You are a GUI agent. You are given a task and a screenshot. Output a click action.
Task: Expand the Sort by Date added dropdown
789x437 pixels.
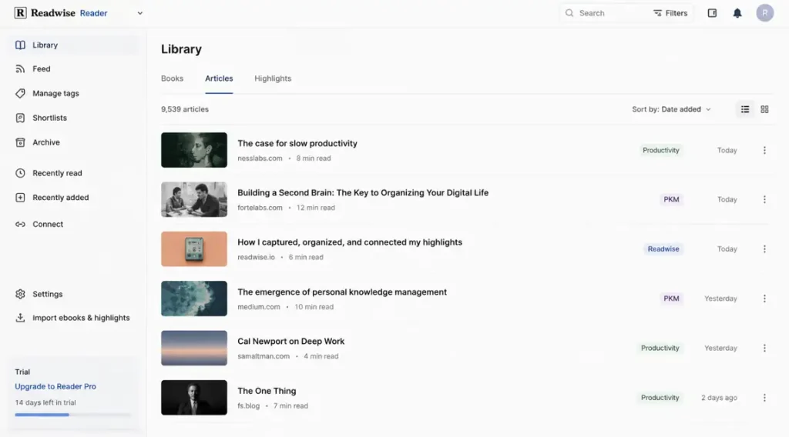coord(671,109)
